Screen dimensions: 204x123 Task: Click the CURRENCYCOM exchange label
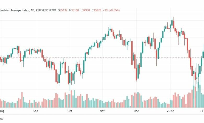point(46,10)
